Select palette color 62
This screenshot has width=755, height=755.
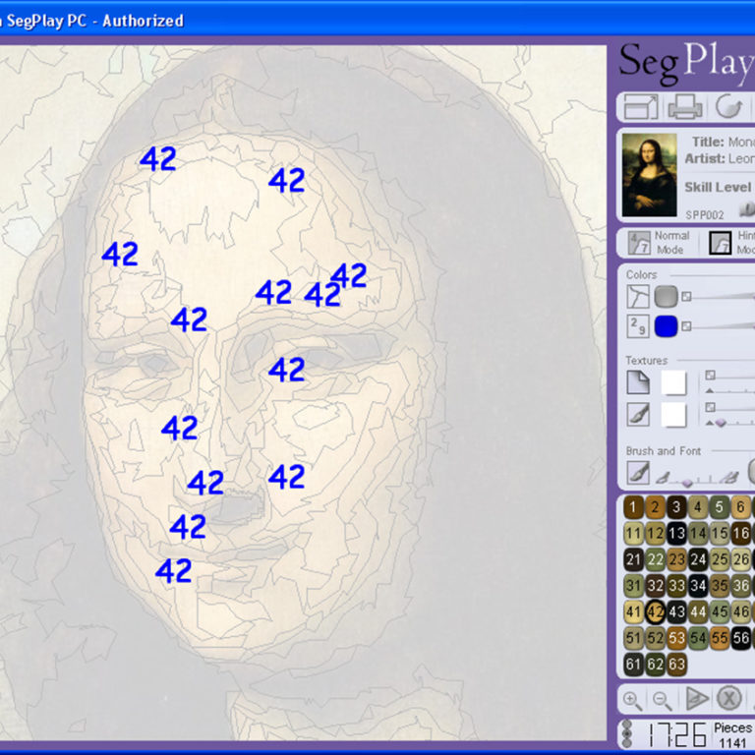(655, 664)
